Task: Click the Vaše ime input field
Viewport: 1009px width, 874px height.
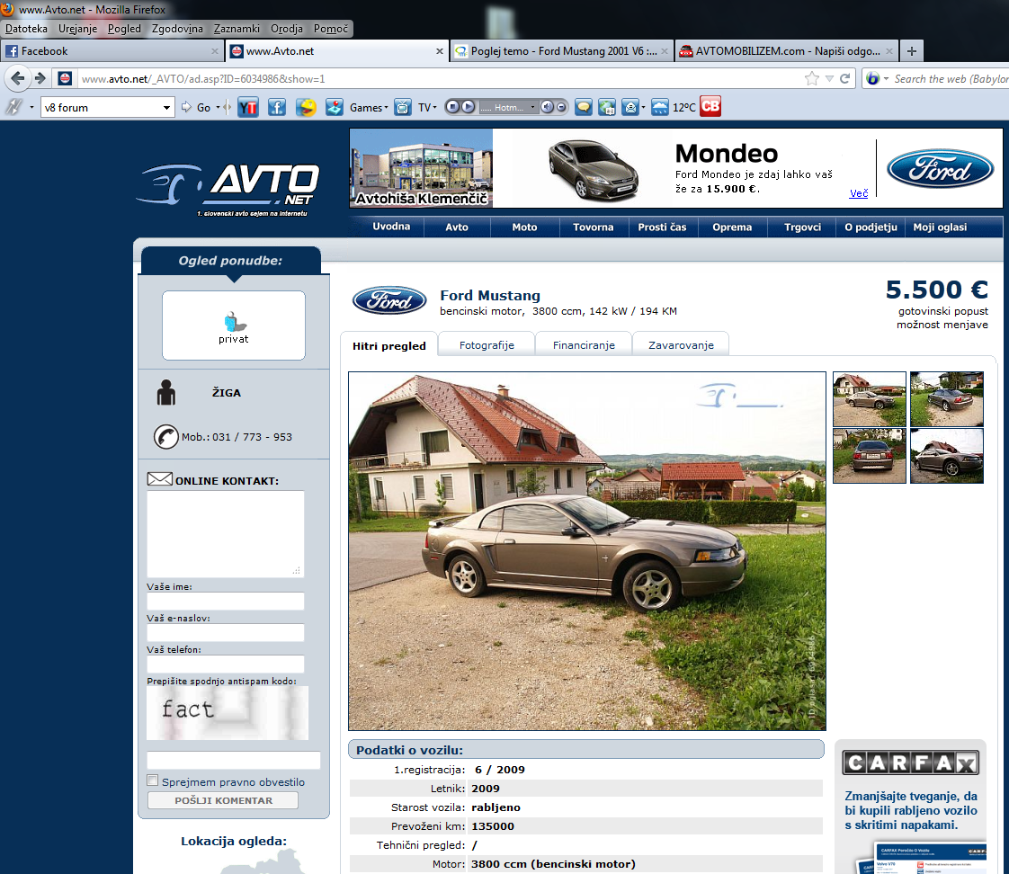Action: pyautogui.click(x=225, y=602)
